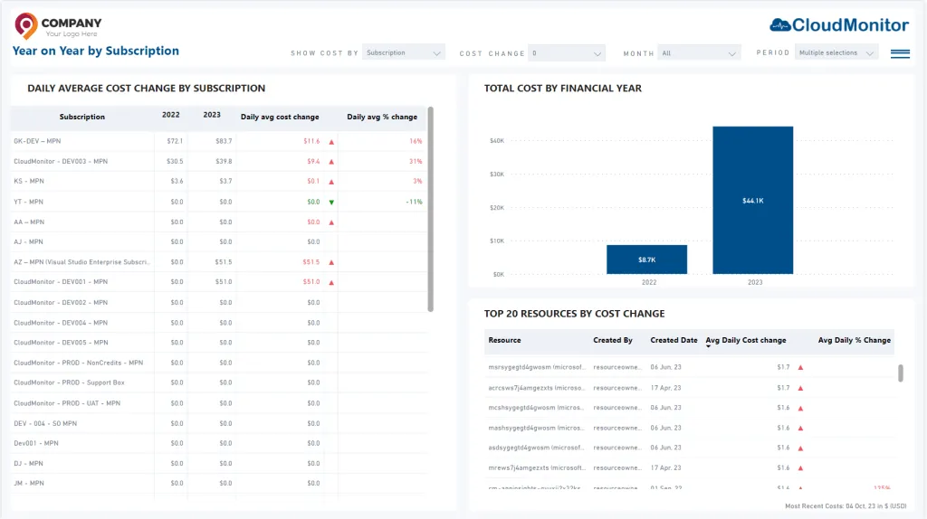Click red arrow in CloudMonitor DEV001 row
This screenshot has width=927, height=519.
tap(331, 282)
